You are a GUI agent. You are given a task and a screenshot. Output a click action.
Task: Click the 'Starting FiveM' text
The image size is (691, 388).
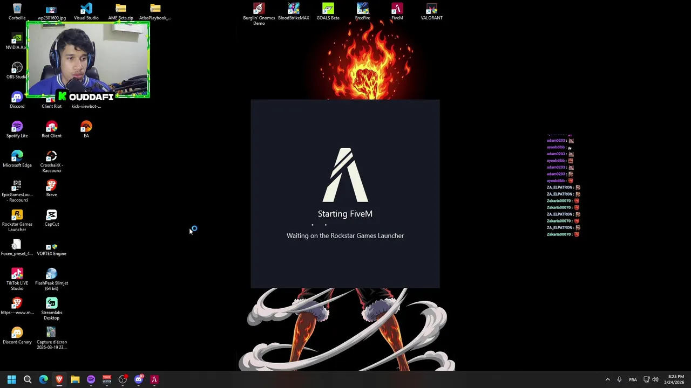click(x=345, y=214)
